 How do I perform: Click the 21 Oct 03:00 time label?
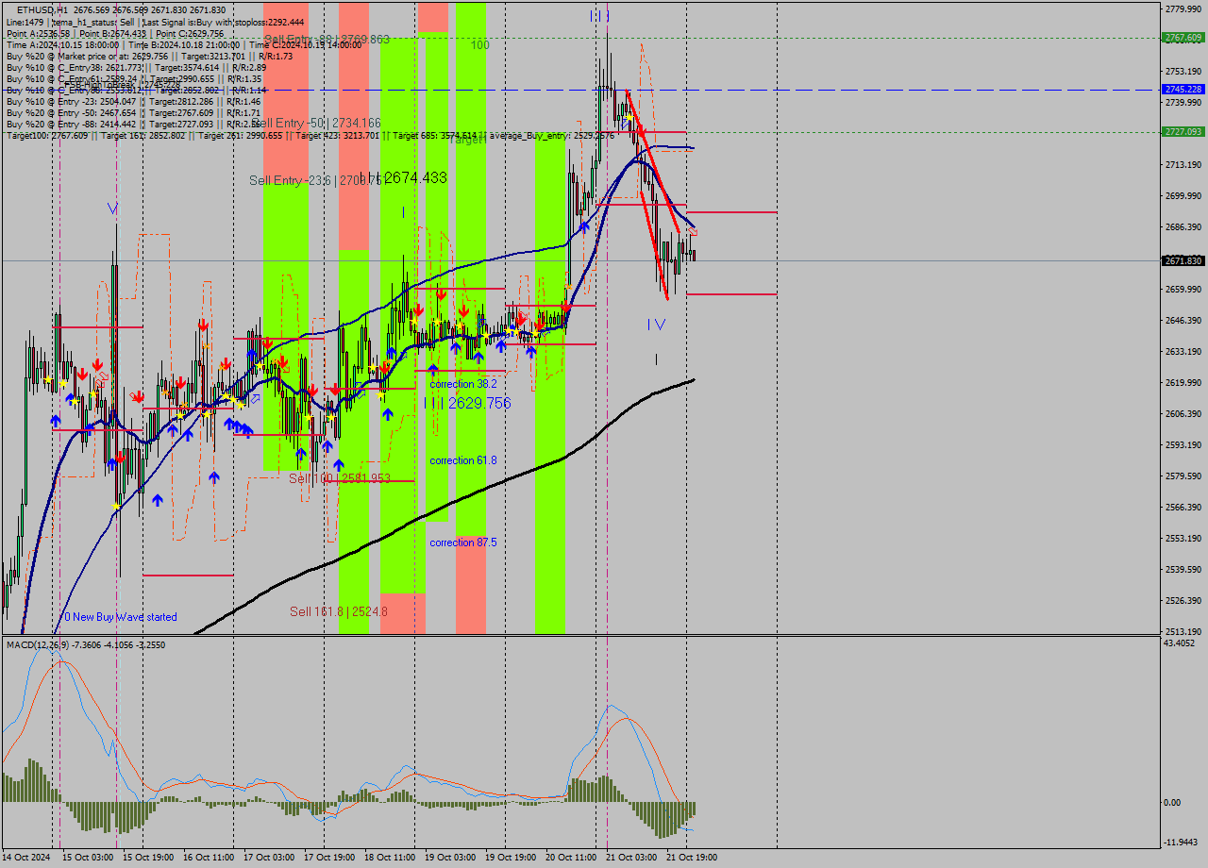(631, 858)
